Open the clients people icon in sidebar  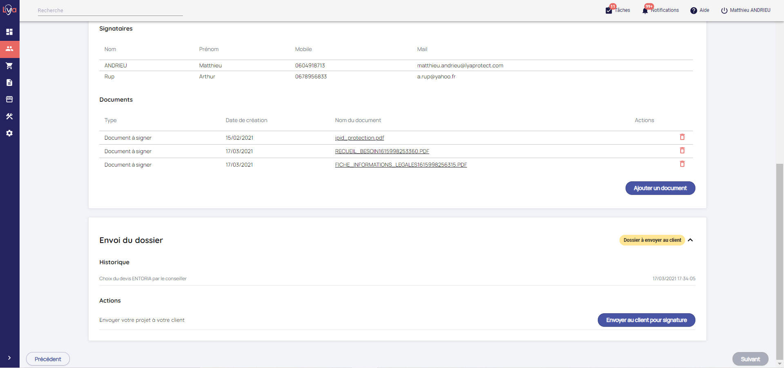[x=9, y=49]
